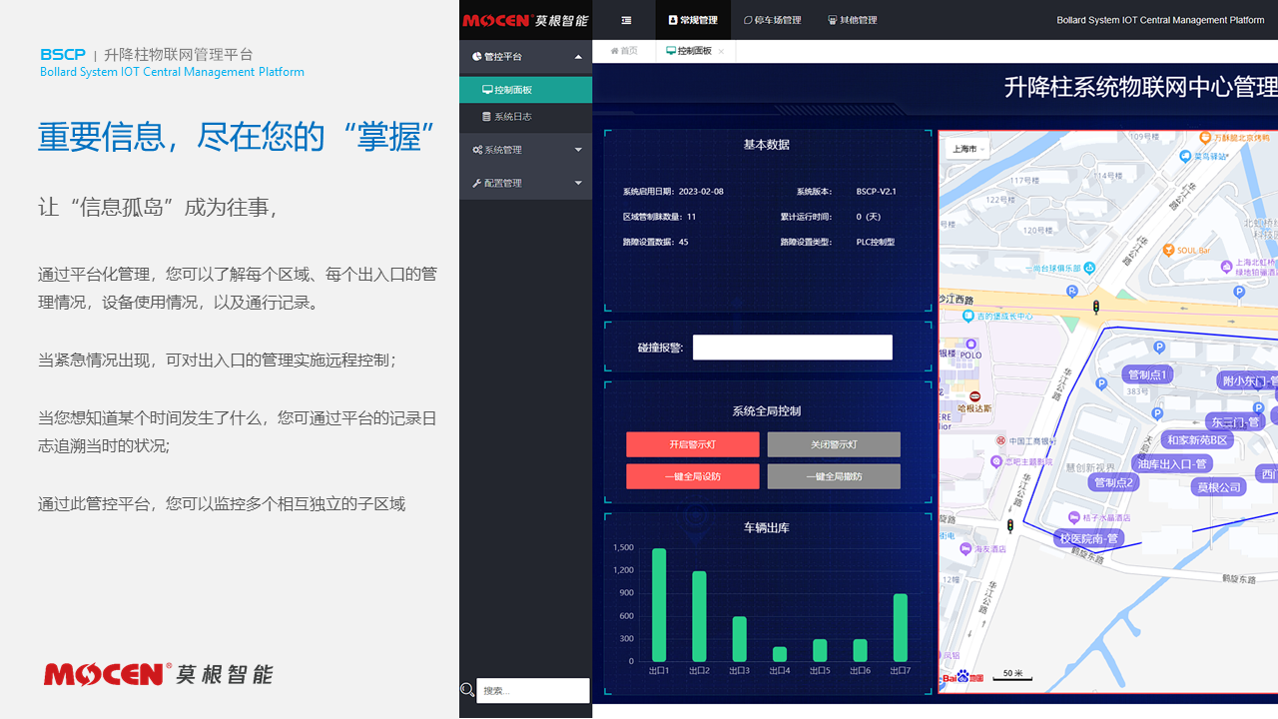Click the sidebar collapse hamburger icon
The image size is (1278, 719).
(x=626, y=20)
